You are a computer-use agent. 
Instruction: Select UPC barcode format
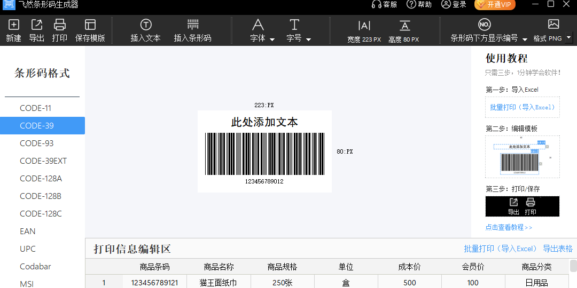[x=42, y=249]
